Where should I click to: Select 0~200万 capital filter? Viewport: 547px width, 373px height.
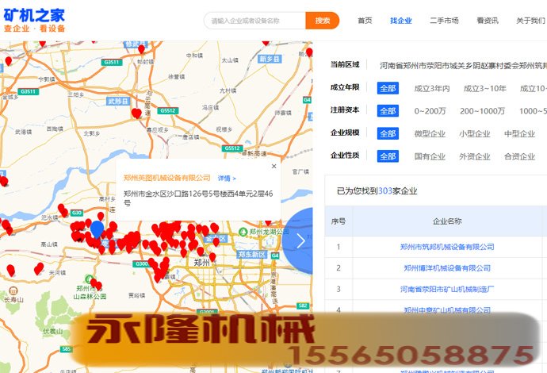click(x=430, y=111)
